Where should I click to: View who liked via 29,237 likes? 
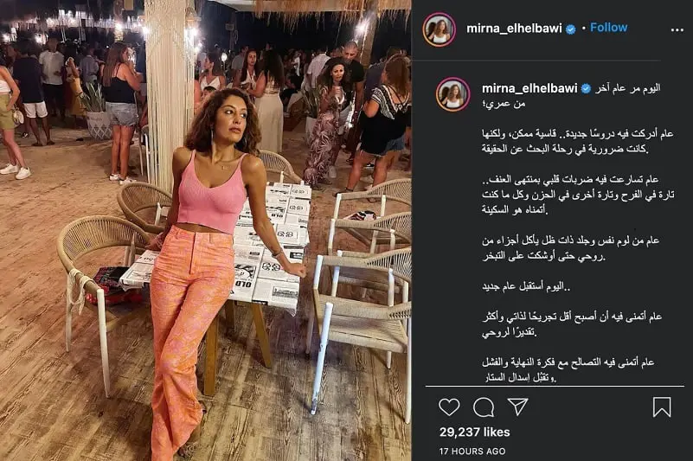tap(475, 432)
